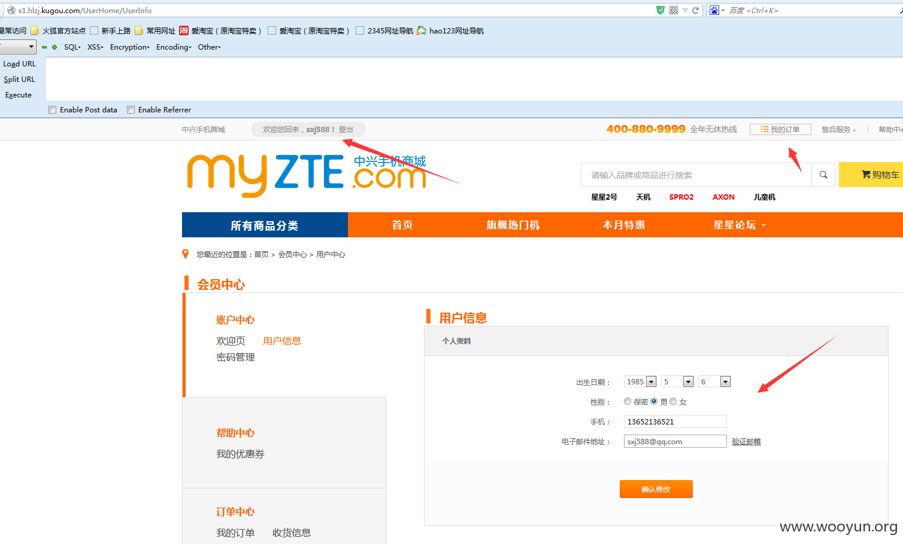The width and height of the screenshot is (903, 544).
Task: Open the birth day dropdown showing 6
Action: pos(714,382)
